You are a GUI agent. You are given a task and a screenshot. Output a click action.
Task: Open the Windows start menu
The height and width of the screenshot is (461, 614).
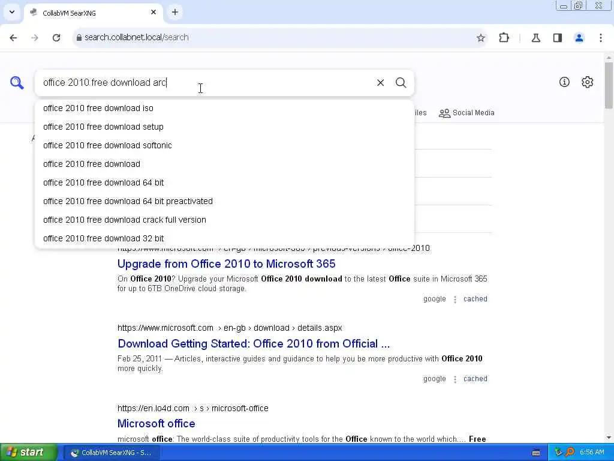(28, 453)
